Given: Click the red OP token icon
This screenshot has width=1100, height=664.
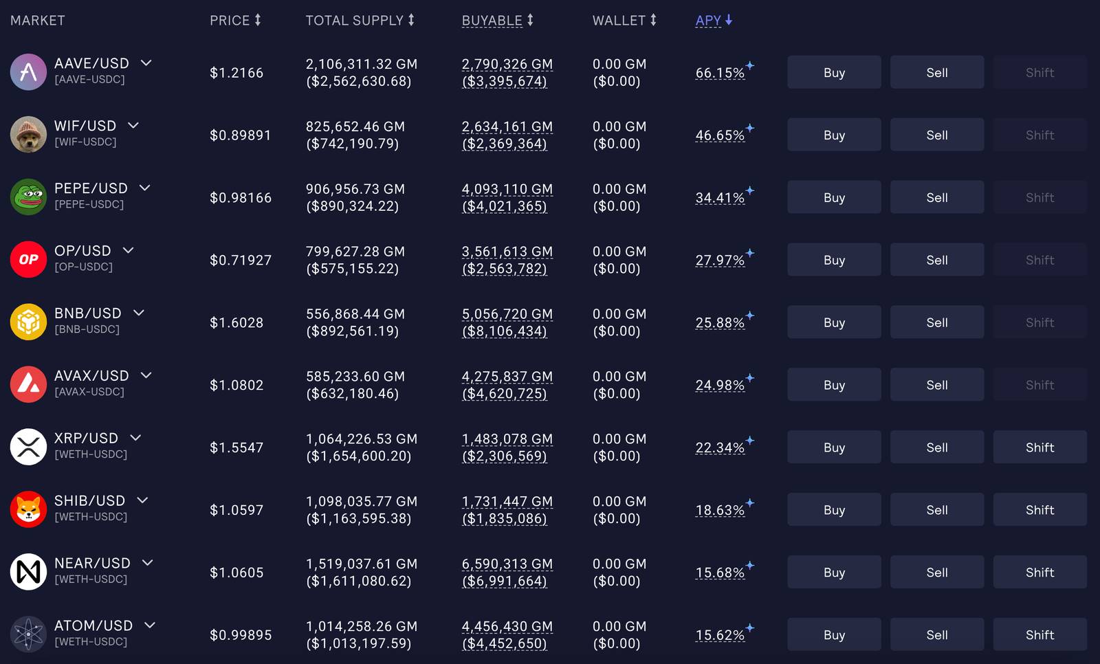Looking at the screenshot, I should click(x=28, y=260).
